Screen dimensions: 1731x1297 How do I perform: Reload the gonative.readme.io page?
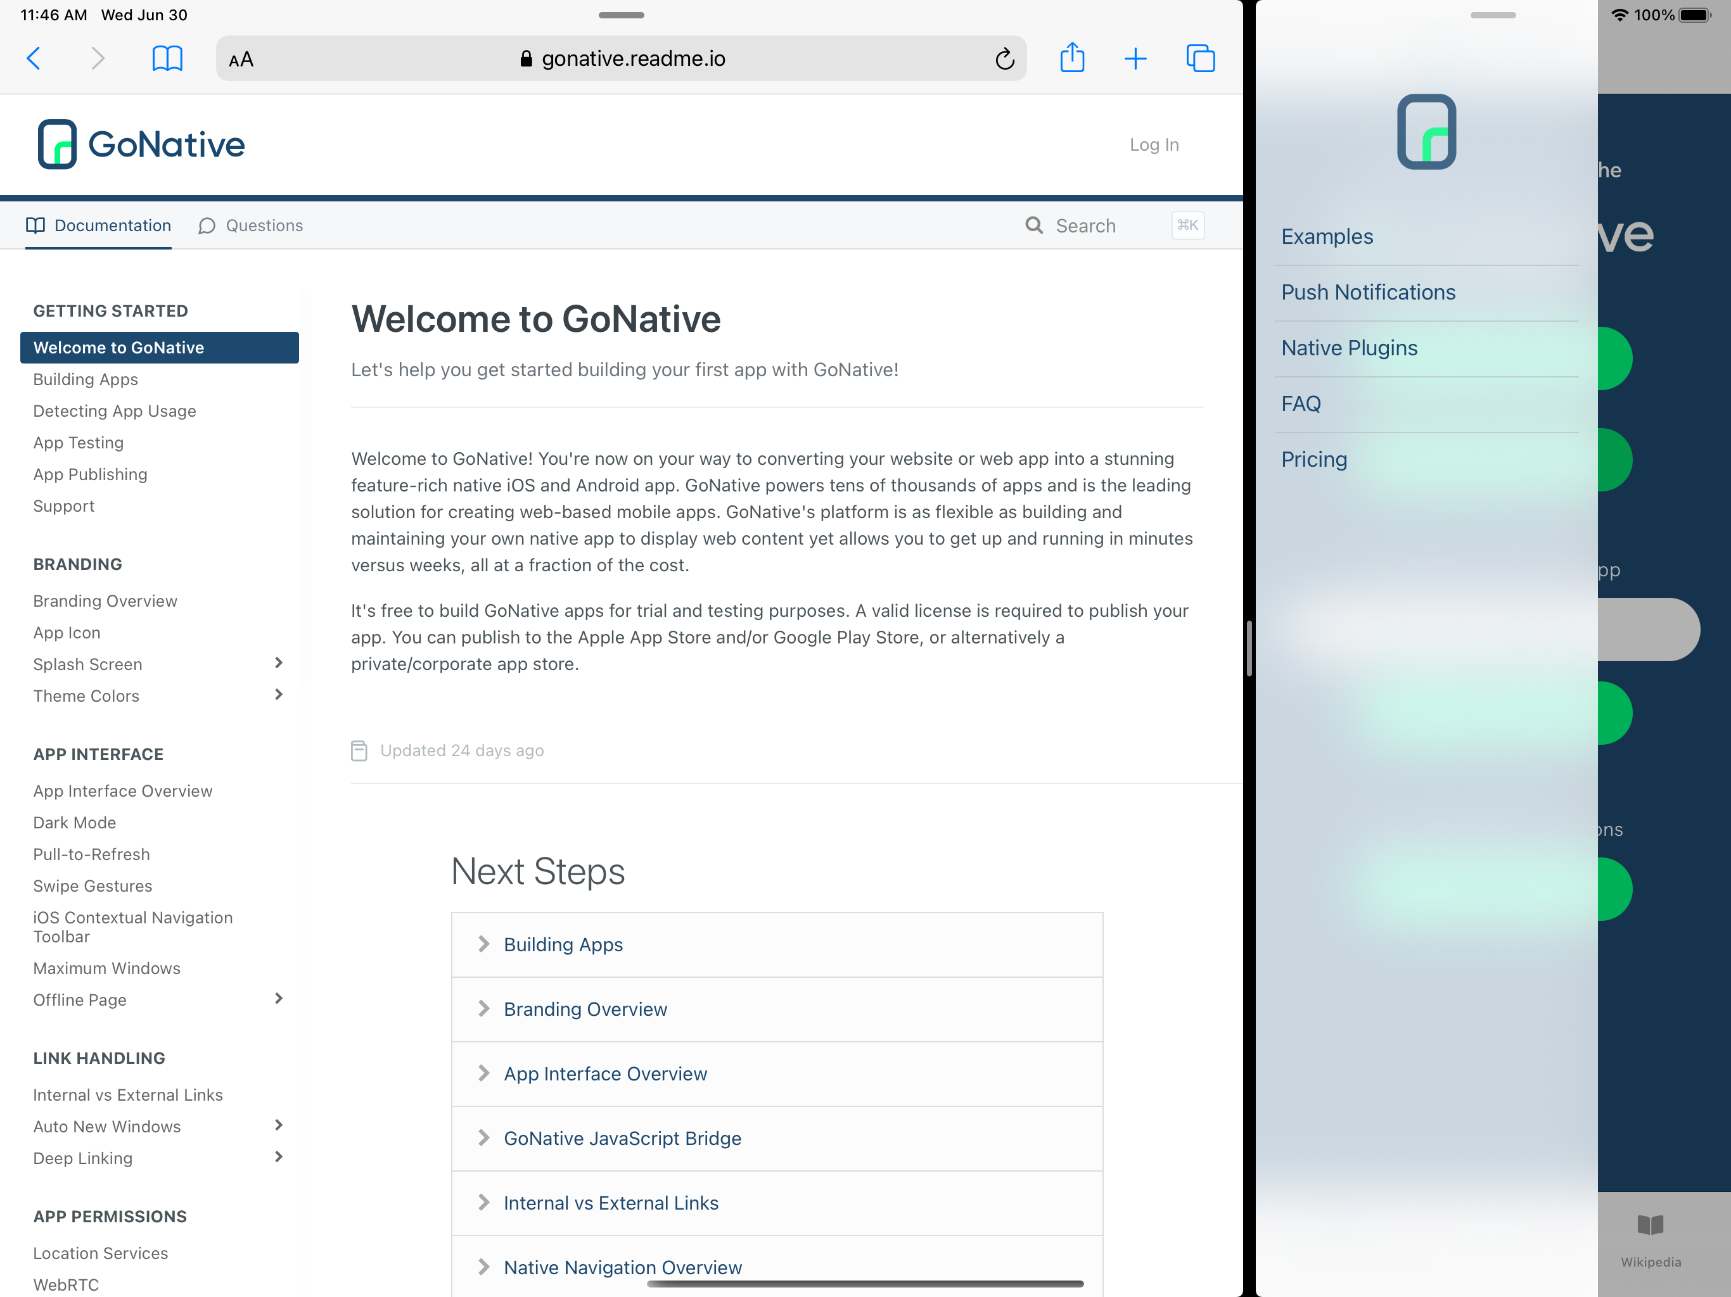[1005, 59]
